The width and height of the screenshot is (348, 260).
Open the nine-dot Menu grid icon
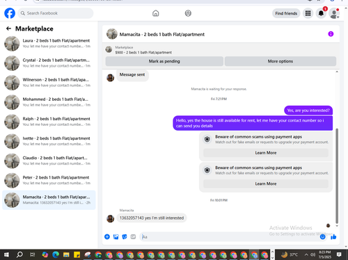308,13
